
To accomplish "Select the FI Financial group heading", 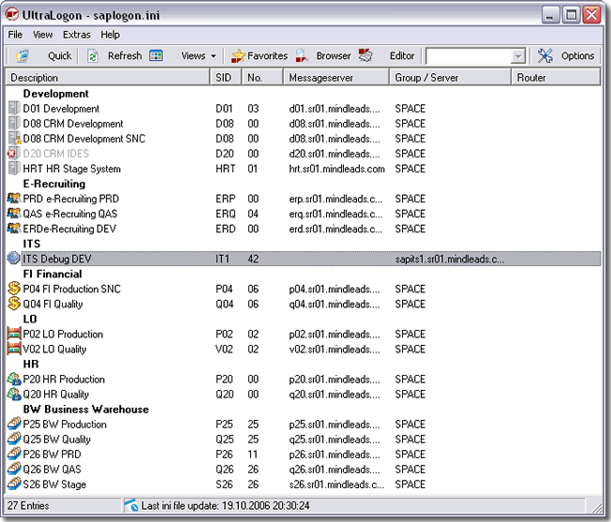I will click(x=52, y=274).
